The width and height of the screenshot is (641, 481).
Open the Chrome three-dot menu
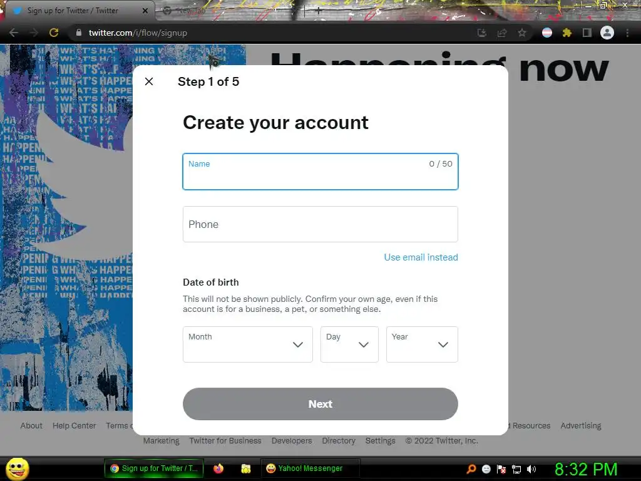tap(627, 33)
